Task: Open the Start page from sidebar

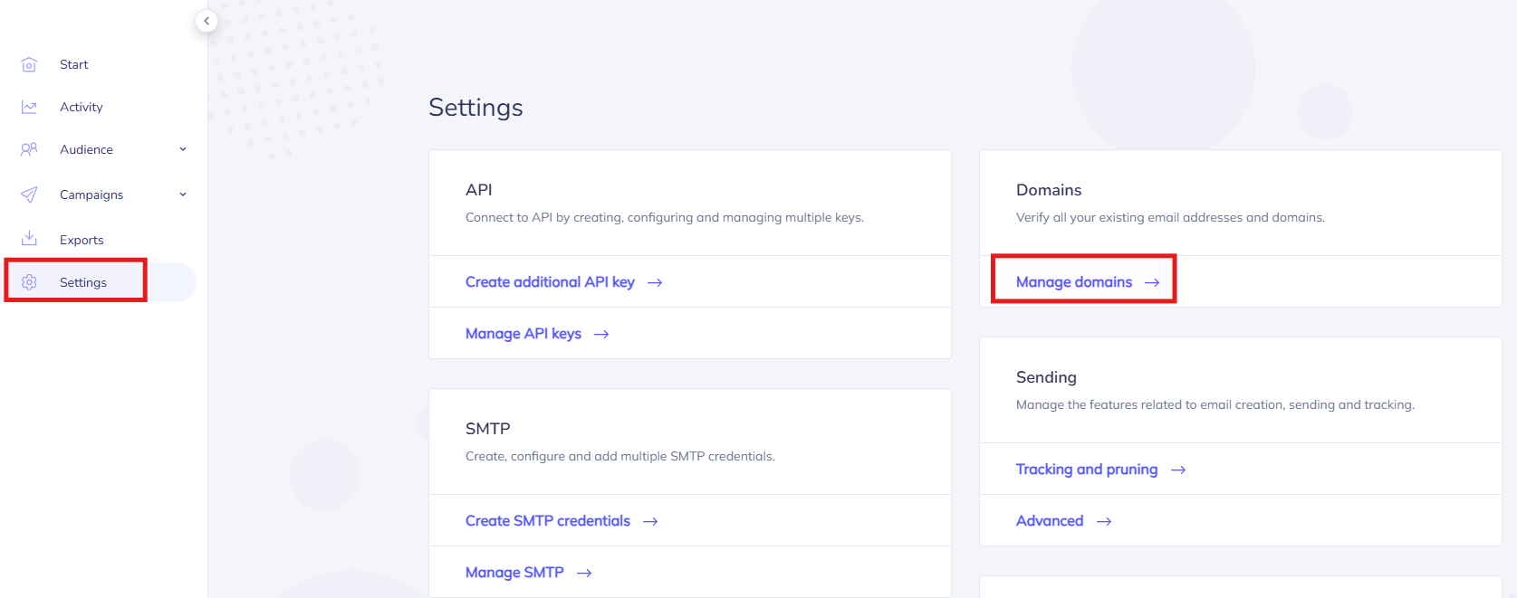Action: [74, 64]
